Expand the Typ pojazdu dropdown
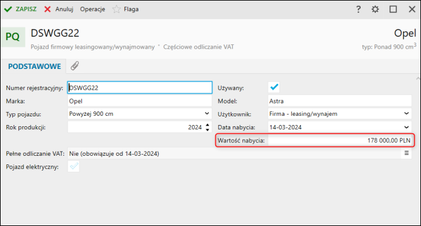This screenshot has height=226, width=421. click(x=207, y=114)
